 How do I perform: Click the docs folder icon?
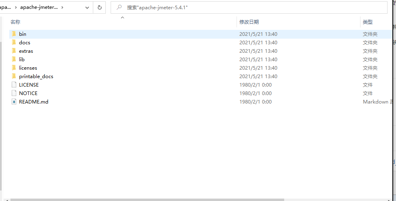(14, 42)
